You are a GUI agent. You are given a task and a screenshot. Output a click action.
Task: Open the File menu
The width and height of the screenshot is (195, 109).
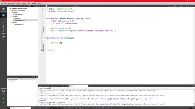(x=2, y=3)
